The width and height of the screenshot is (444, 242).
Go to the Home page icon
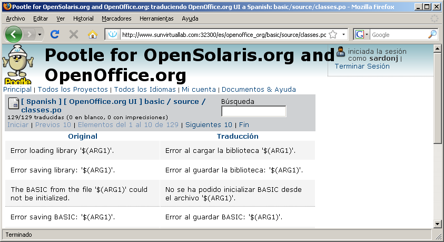click(93, 35)
